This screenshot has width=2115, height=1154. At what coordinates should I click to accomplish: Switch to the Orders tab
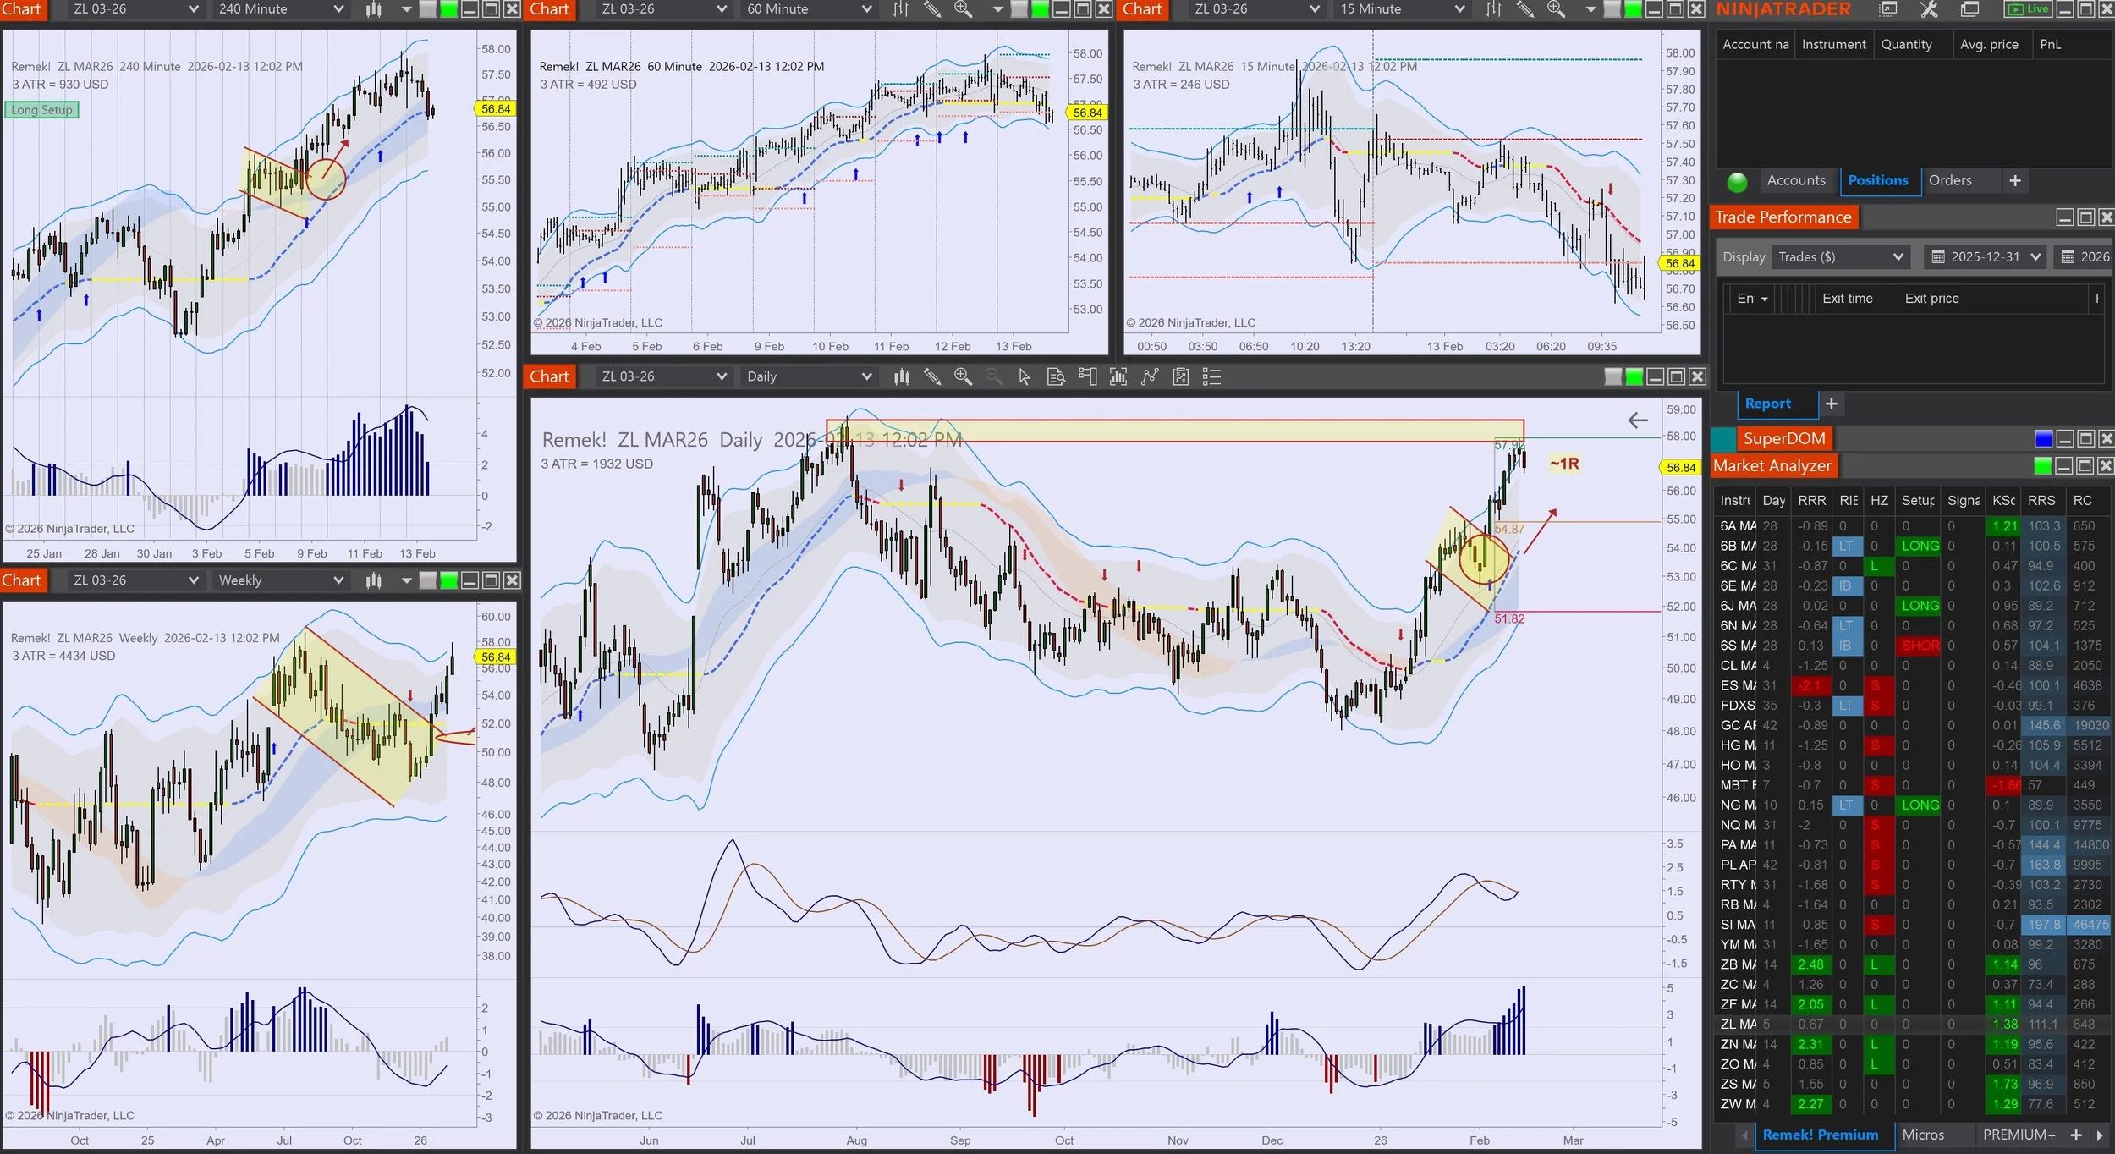tap(1950, 180)
